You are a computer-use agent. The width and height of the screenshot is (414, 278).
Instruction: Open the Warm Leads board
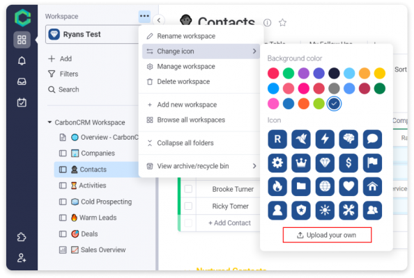tap(98, 218)
